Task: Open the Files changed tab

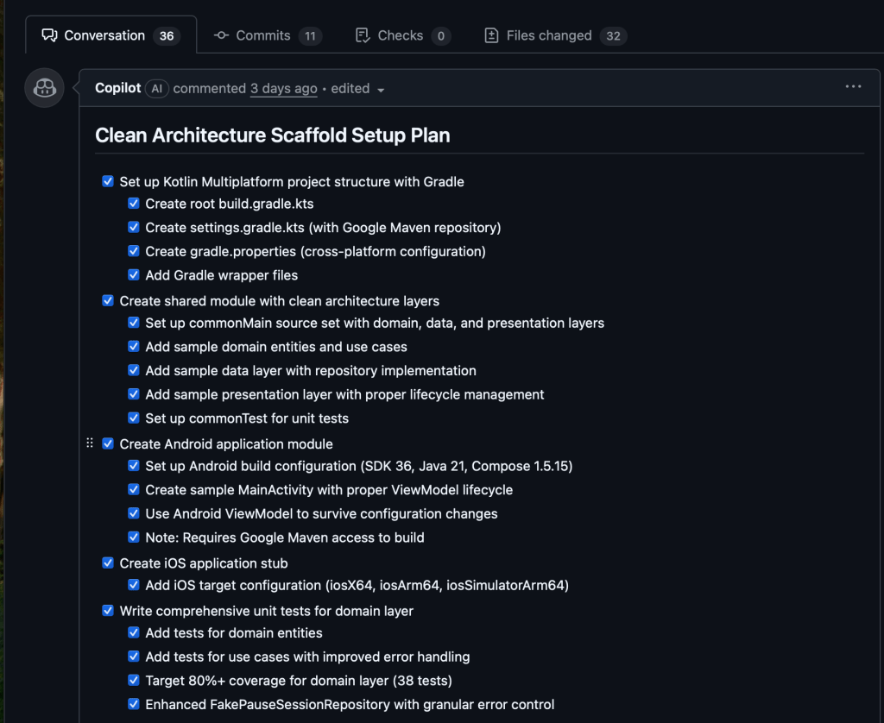Action: [549, 35]
